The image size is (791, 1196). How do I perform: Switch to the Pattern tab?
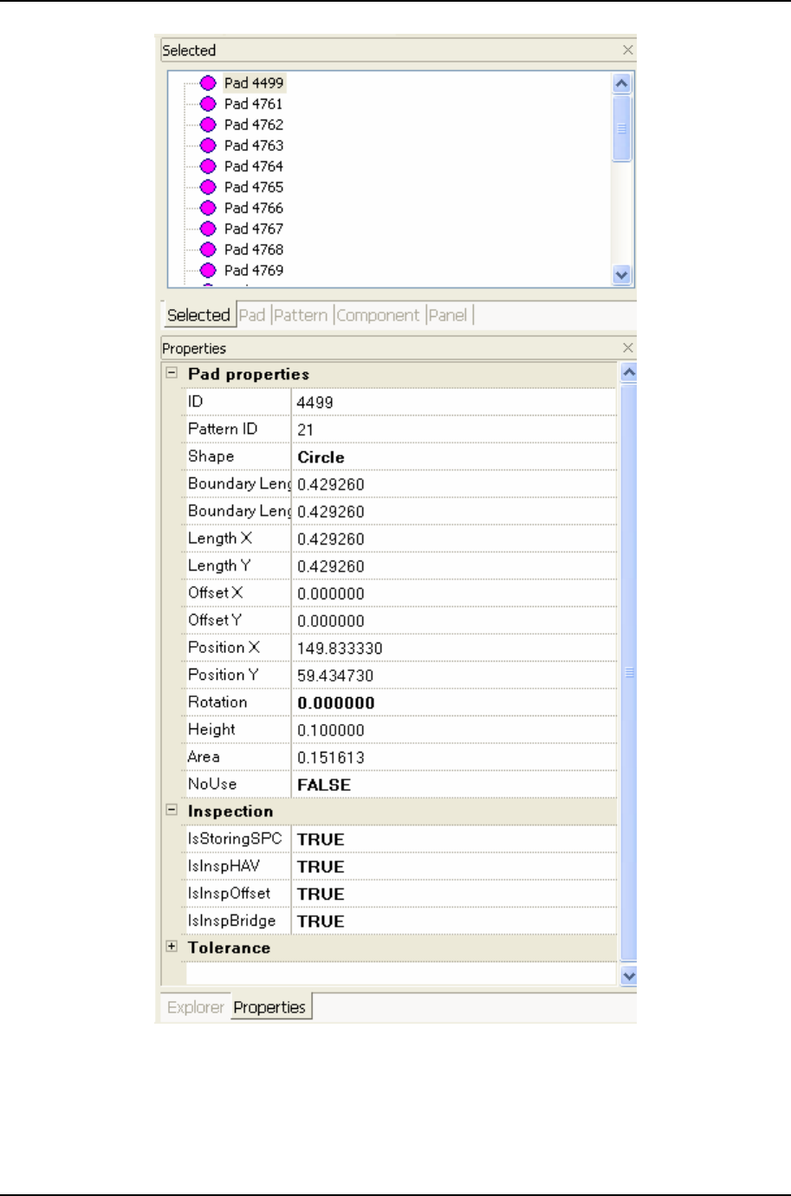coord(301,315)
